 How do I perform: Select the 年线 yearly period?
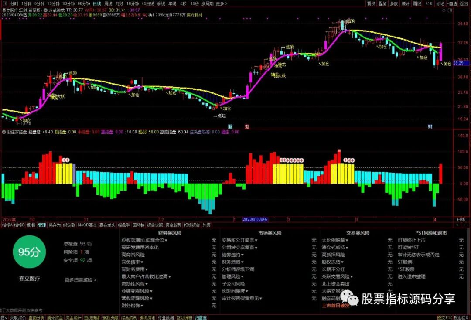coord(172,3)
